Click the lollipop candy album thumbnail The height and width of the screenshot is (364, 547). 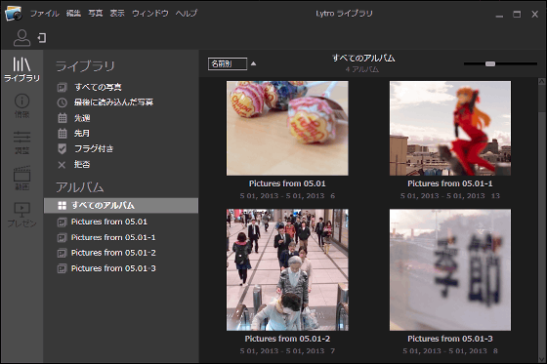point(287,128)
